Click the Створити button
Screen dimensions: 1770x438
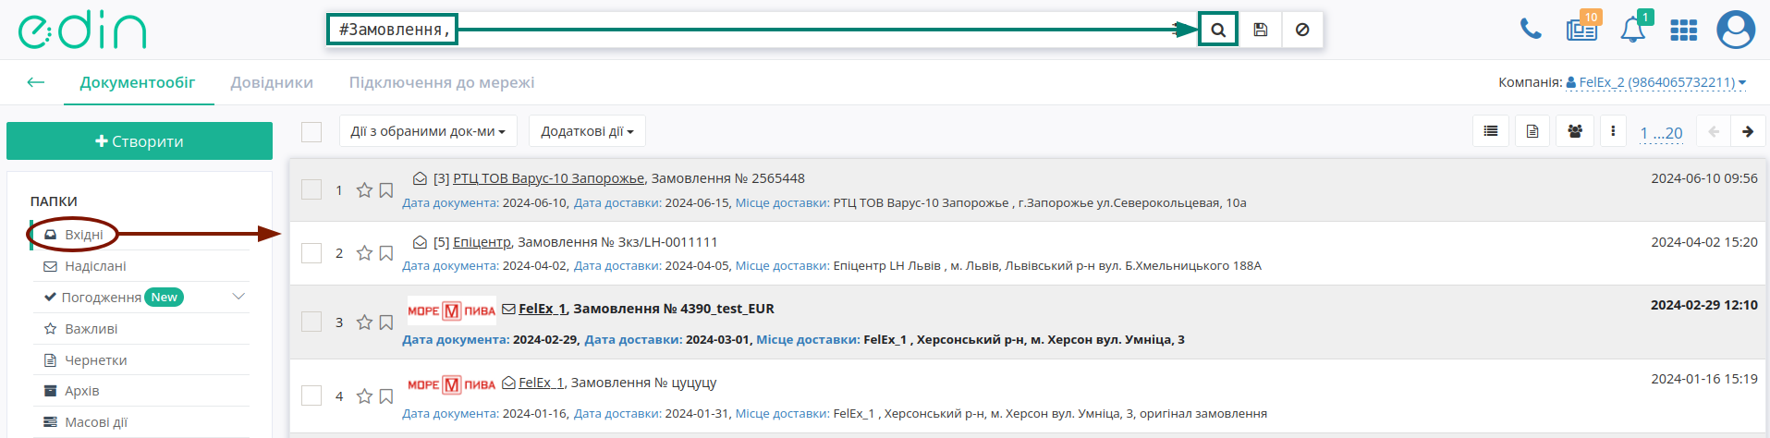click(140, 141)
